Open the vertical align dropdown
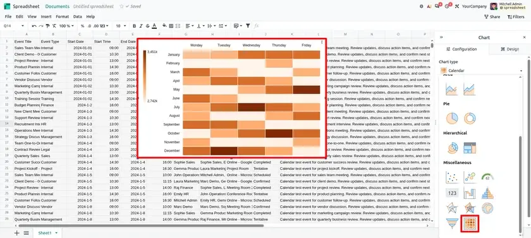 click(x=201, y=26)
